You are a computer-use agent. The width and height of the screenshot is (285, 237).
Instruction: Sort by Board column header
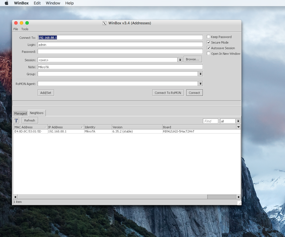(x=199, y=127)
